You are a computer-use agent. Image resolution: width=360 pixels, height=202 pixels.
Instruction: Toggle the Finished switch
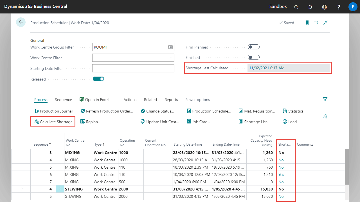tap(253, 58)
